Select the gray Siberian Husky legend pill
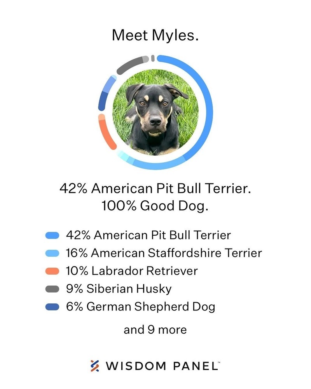The image size is (311, 389). pyautogui.click(x=52, y=289)
